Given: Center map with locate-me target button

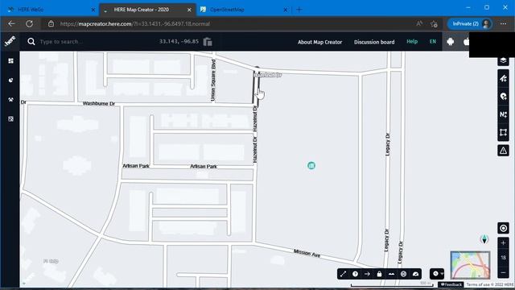Looking at the screenshot, I should pyautogui.click(x=503, y=228).
